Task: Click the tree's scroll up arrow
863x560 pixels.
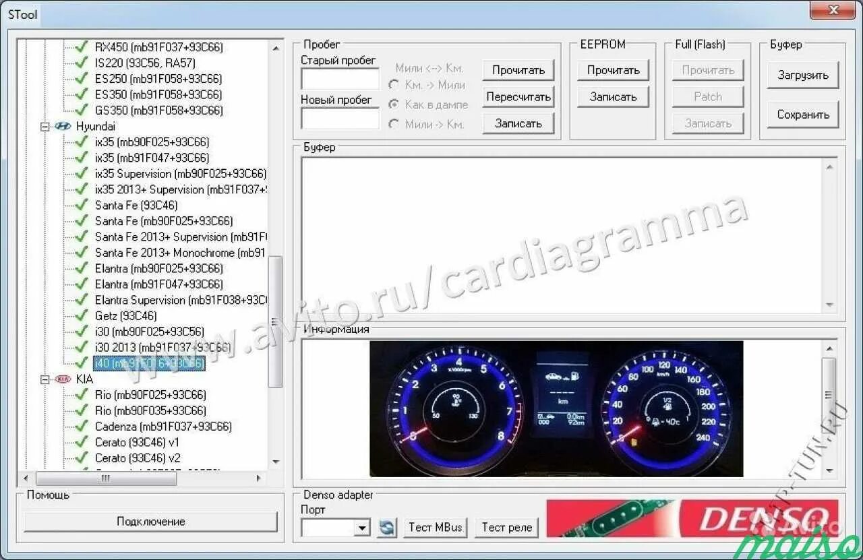Action: point(275,48)
